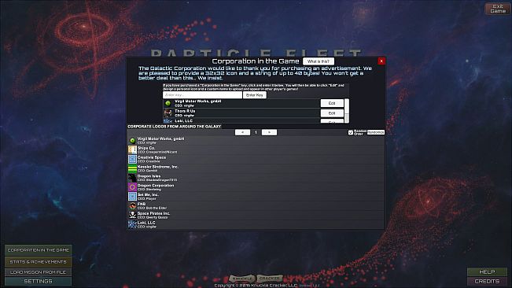512x288 pixels.
Task: Open Stats & Achievements menu
Action: pos(39,261)
